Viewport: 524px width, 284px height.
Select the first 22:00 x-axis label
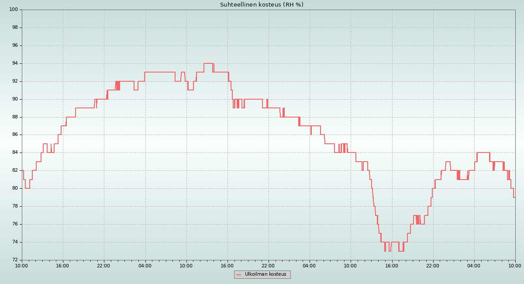coord(104,265)
